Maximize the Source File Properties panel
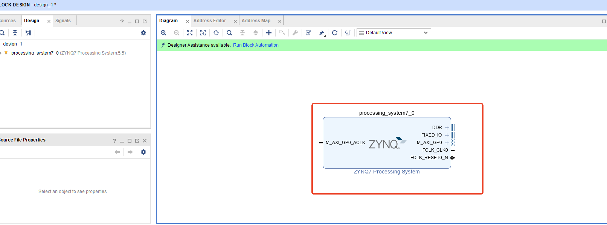This screenshot has height=225, width=607. point(130,141)
